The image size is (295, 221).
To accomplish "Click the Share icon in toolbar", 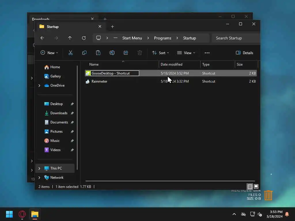I will 126,53.
